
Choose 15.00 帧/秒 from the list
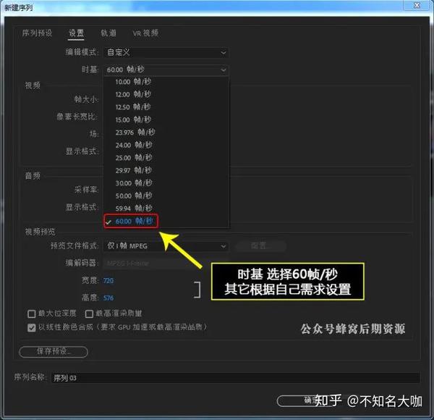(x=166, y=119)
